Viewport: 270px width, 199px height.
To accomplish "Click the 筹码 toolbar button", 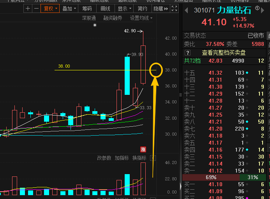I will (87, 9).
